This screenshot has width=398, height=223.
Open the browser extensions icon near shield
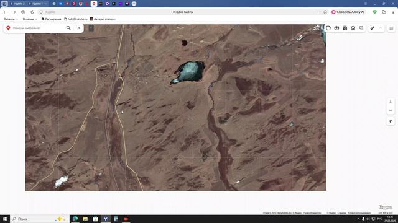coord(384,12)
